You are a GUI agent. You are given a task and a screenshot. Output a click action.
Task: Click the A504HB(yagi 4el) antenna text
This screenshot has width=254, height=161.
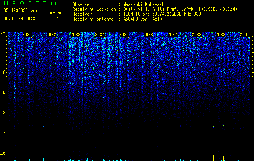(143, 19)
